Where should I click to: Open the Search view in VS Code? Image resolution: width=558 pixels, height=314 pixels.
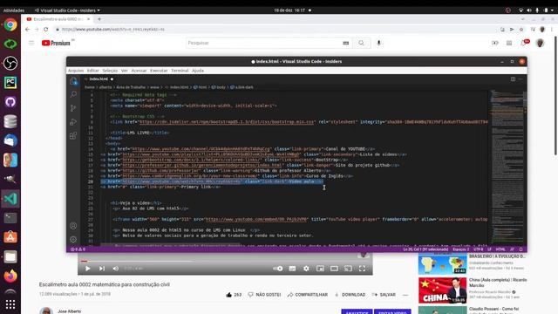(x=73, y=94)
